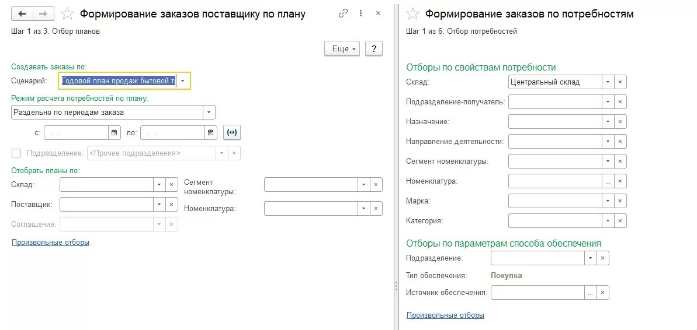Open the Еще menu
697x330 pixels.
click(x=342, y=48)
